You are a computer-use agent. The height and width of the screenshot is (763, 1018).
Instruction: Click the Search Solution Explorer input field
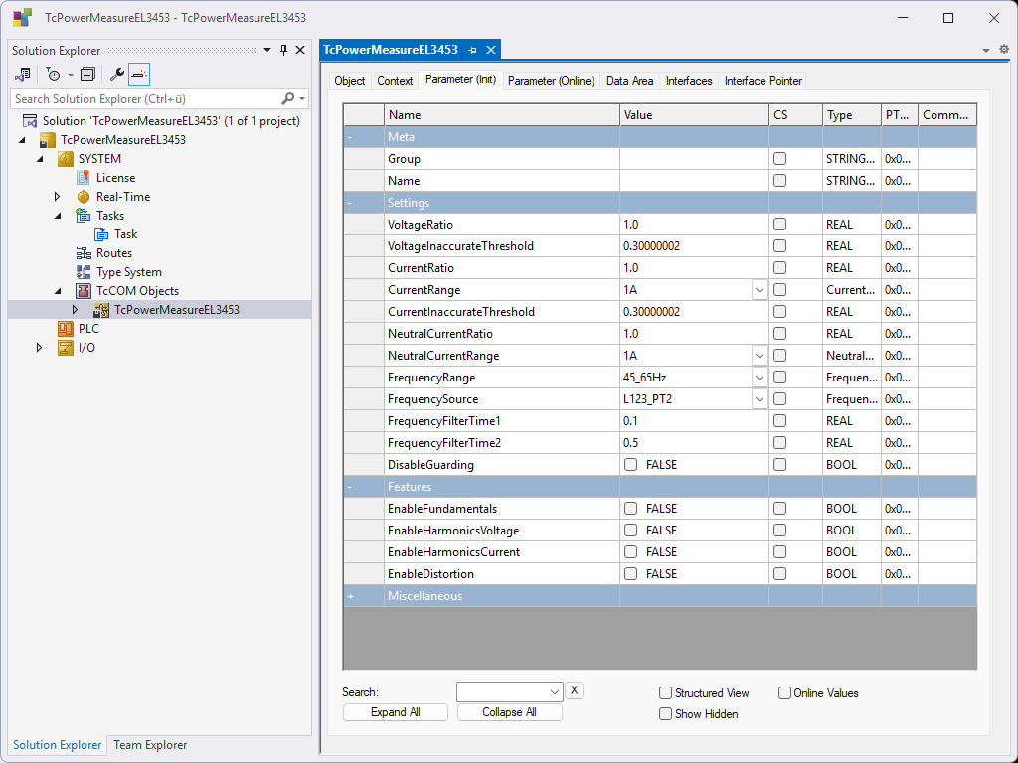[144, 99]
